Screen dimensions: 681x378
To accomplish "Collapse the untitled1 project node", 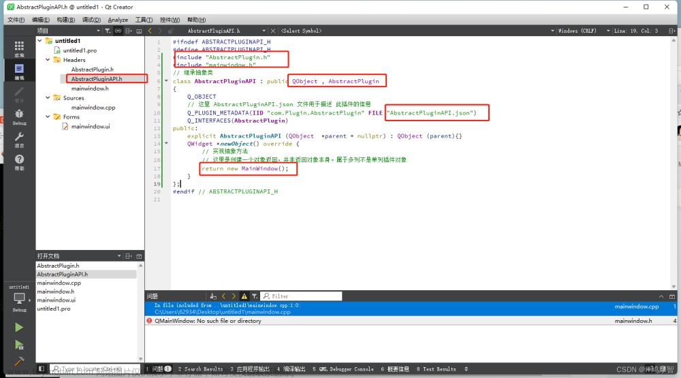I will pos(39,40).
